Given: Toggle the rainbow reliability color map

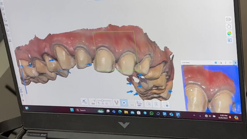Looking at the screenshot, I should pos(229,34).
